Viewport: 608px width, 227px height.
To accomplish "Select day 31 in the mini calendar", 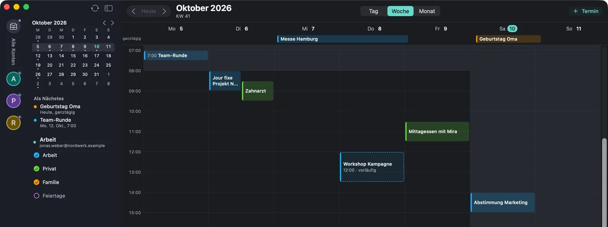I will click(97, 75).
